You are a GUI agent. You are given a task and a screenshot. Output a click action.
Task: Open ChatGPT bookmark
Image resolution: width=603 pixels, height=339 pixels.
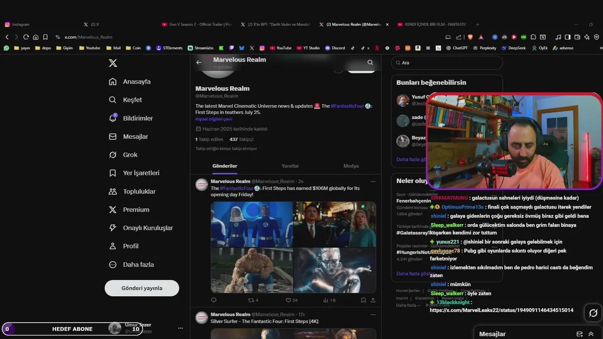pos(456,48)
